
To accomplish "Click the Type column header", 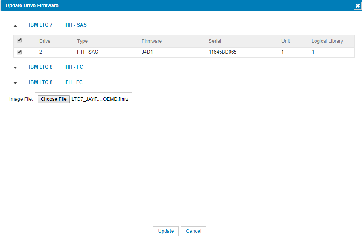I will pos(82,41).
